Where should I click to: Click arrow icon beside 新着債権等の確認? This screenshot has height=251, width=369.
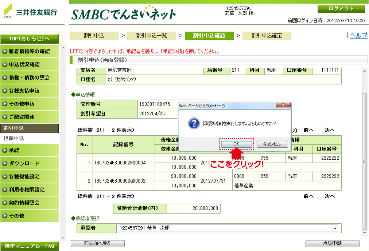5,51
